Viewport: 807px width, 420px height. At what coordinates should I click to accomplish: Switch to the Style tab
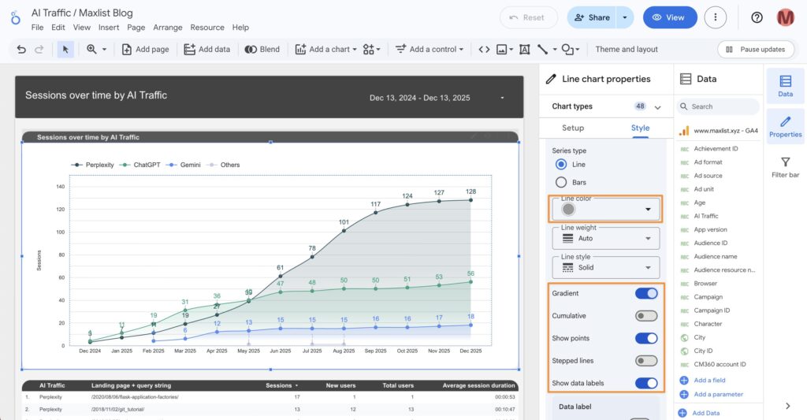pyautogui.click(x=640, y=128)
